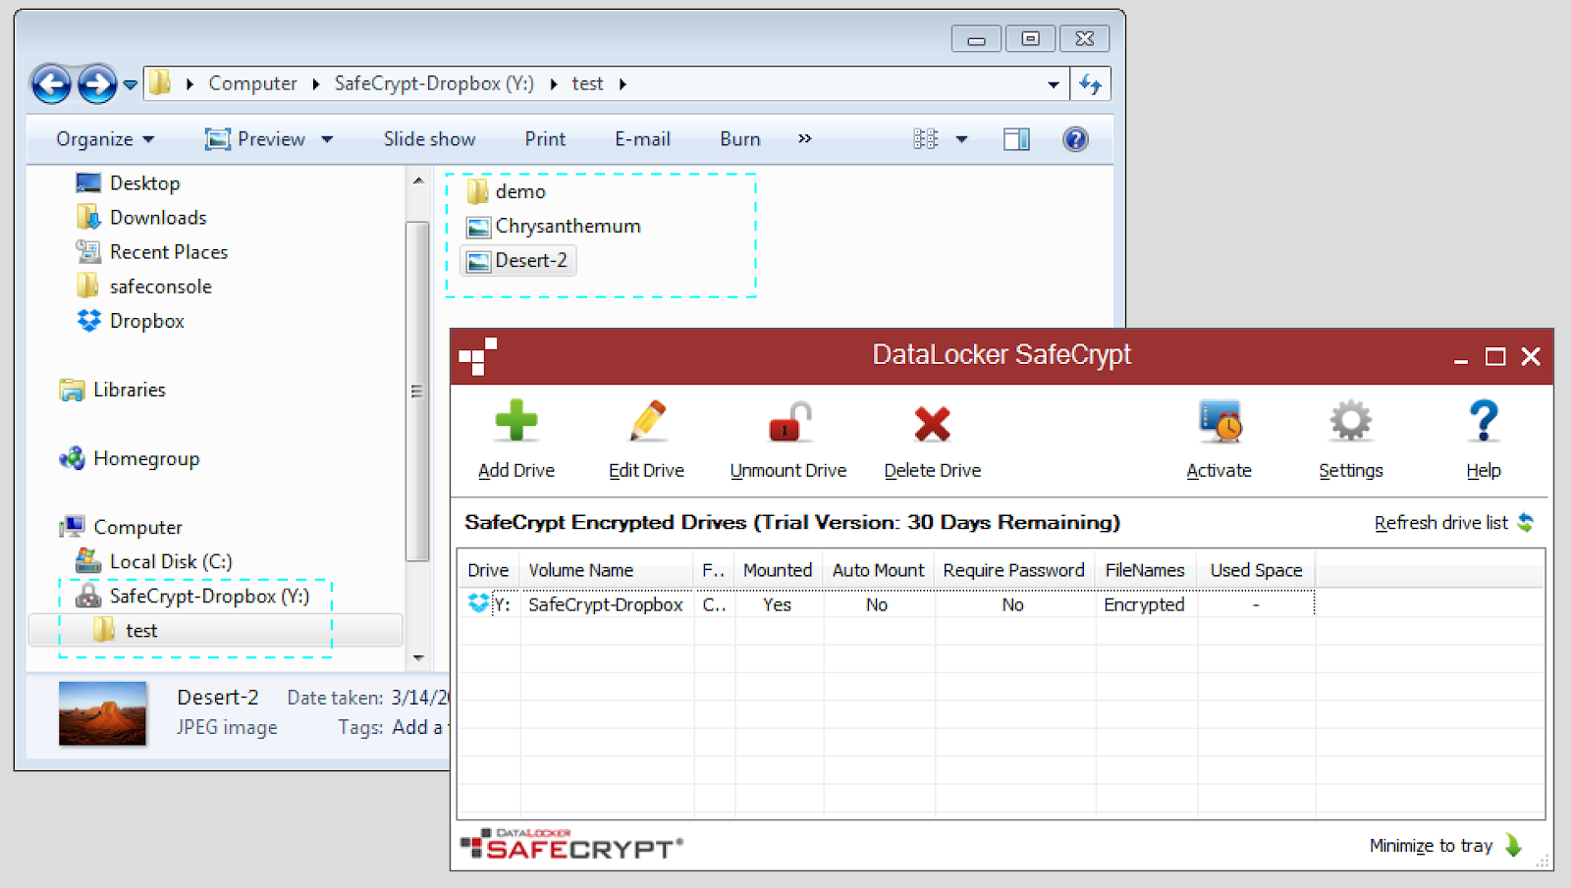Click Slide show in Explorer toolbar
The width and height of the screenshot is (1571, 888).
tap(429, 139)
